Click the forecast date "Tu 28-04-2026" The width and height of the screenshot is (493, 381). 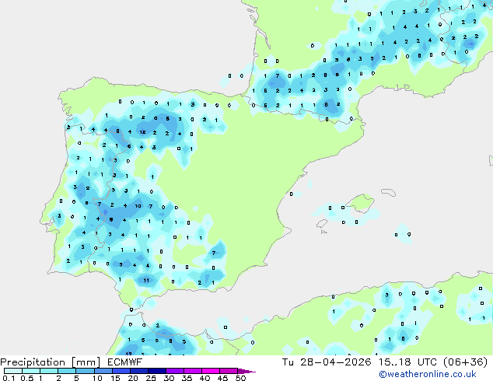point(327,362)
